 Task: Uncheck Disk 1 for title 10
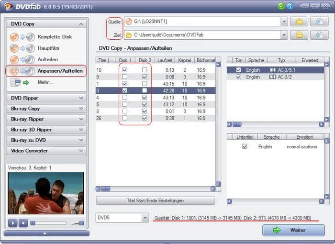pyautogui.click(x=125, y=70)
